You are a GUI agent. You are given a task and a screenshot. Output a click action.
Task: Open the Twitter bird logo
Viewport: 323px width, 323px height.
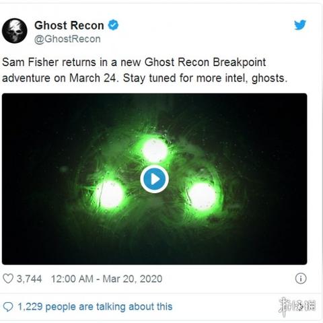click(300, 25)
